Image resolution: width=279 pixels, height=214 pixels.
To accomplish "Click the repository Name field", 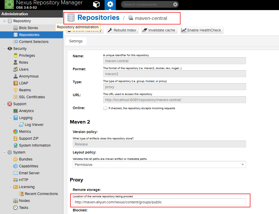I will [174, 61].
